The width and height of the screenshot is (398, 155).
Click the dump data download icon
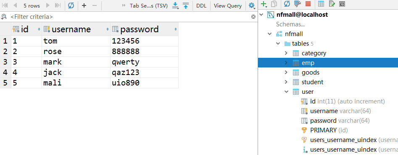pos(175,5)
